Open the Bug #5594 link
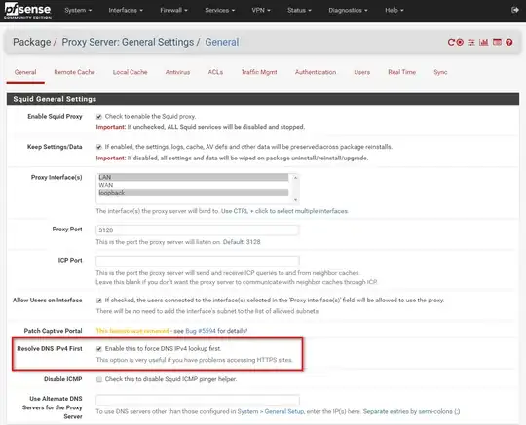The height and width of the screenshot is (425, 526). [x=201, y=331]
